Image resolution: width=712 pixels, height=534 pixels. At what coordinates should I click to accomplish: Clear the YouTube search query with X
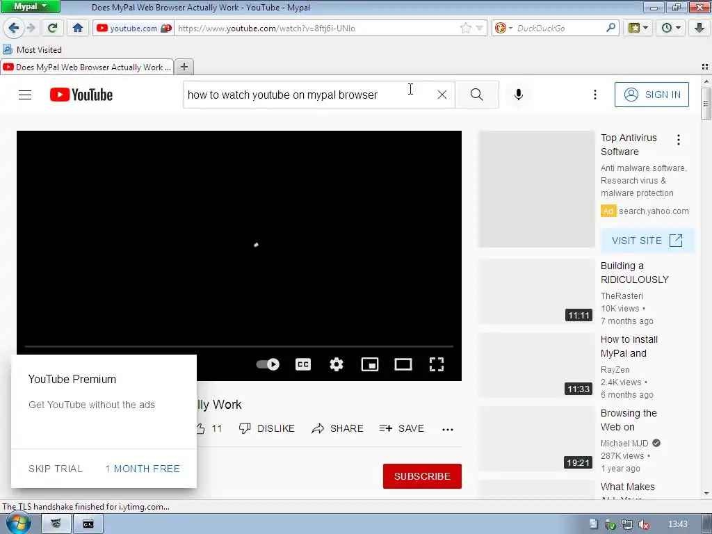click(442, 95)
